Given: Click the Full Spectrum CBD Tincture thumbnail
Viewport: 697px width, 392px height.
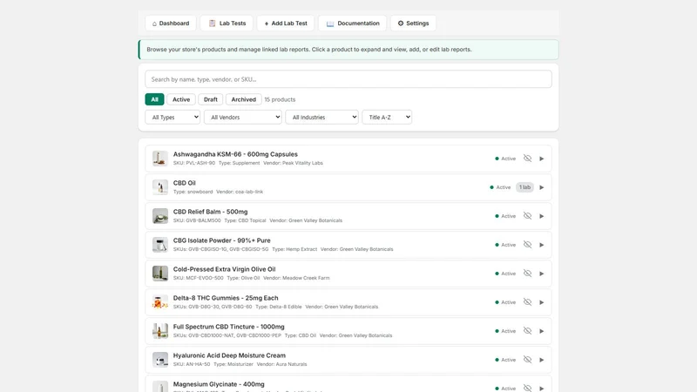Looking at the screenshot, I should (x=160, y=331).
